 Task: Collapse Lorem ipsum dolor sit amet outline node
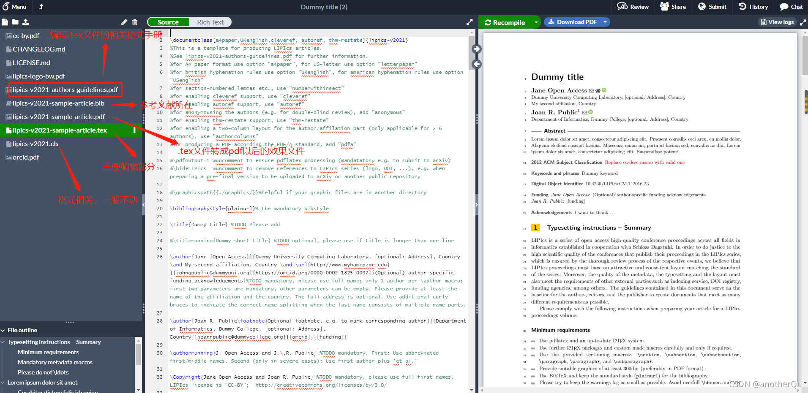tap(3, 382)
